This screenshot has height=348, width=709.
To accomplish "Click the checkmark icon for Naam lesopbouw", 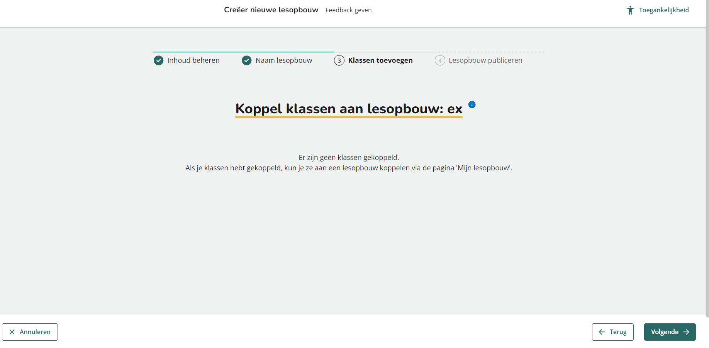I will 247,61.
